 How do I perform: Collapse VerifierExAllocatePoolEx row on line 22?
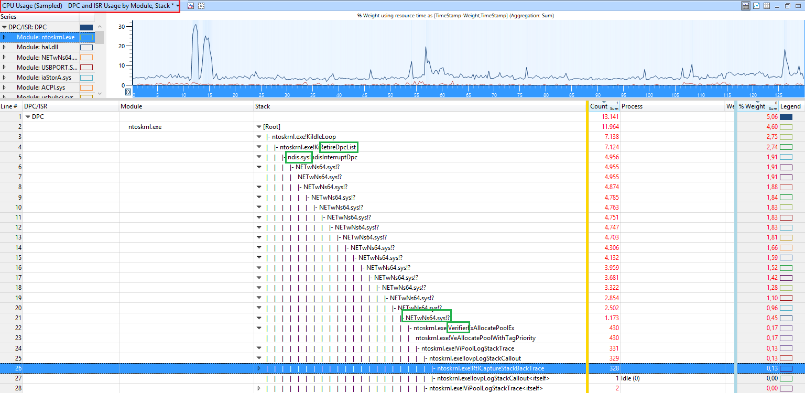[x=258, y=328]
